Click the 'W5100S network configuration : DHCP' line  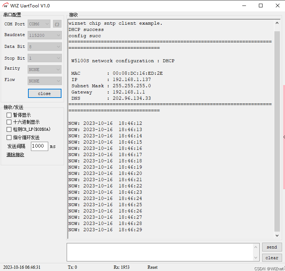(x=123, y=61)
